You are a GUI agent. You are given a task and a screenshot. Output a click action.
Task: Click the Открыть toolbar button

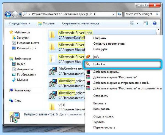tap(46, 23)
